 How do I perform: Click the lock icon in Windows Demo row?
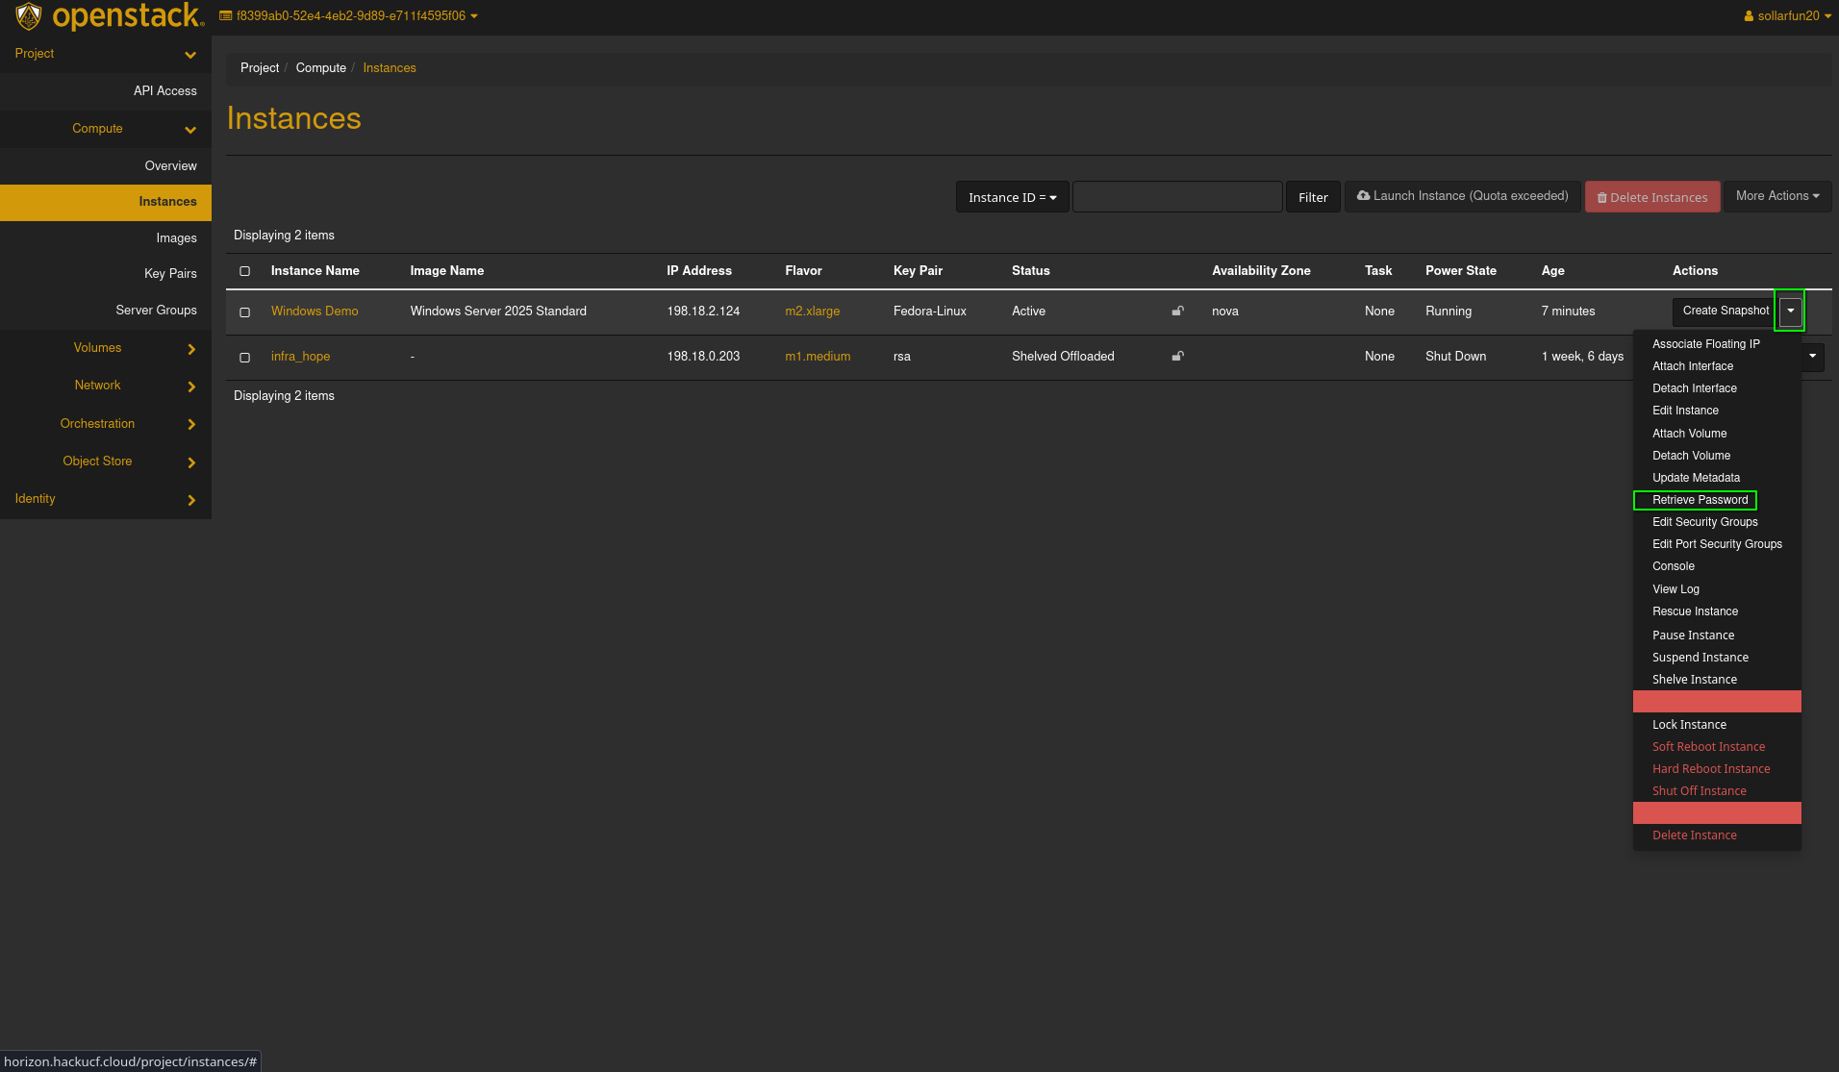point(1177,311)
